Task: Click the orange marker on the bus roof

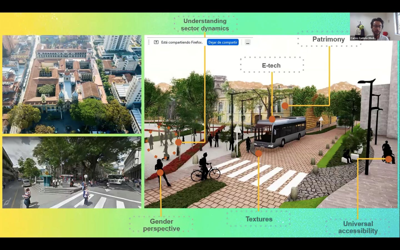Action: pos(272,119)
